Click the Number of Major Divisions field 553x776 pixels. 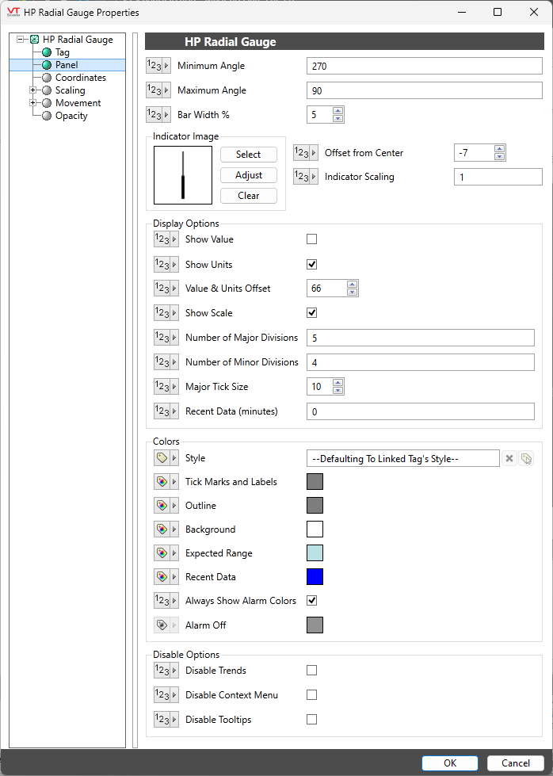click(x=420, y=338)
